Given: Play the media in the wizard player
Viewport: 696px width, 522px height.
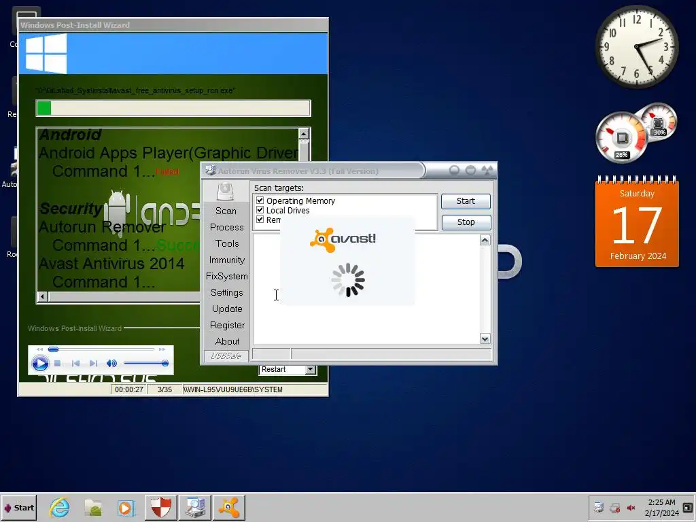Looking at the screenshot, I should tap(40, 363).
